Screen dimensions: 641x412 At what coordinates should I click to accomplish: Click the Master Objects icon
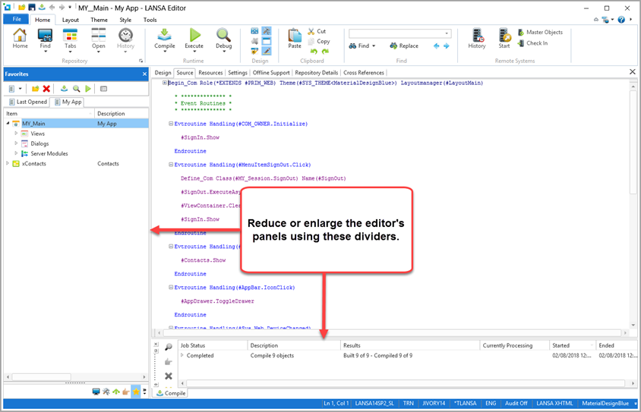521,33
